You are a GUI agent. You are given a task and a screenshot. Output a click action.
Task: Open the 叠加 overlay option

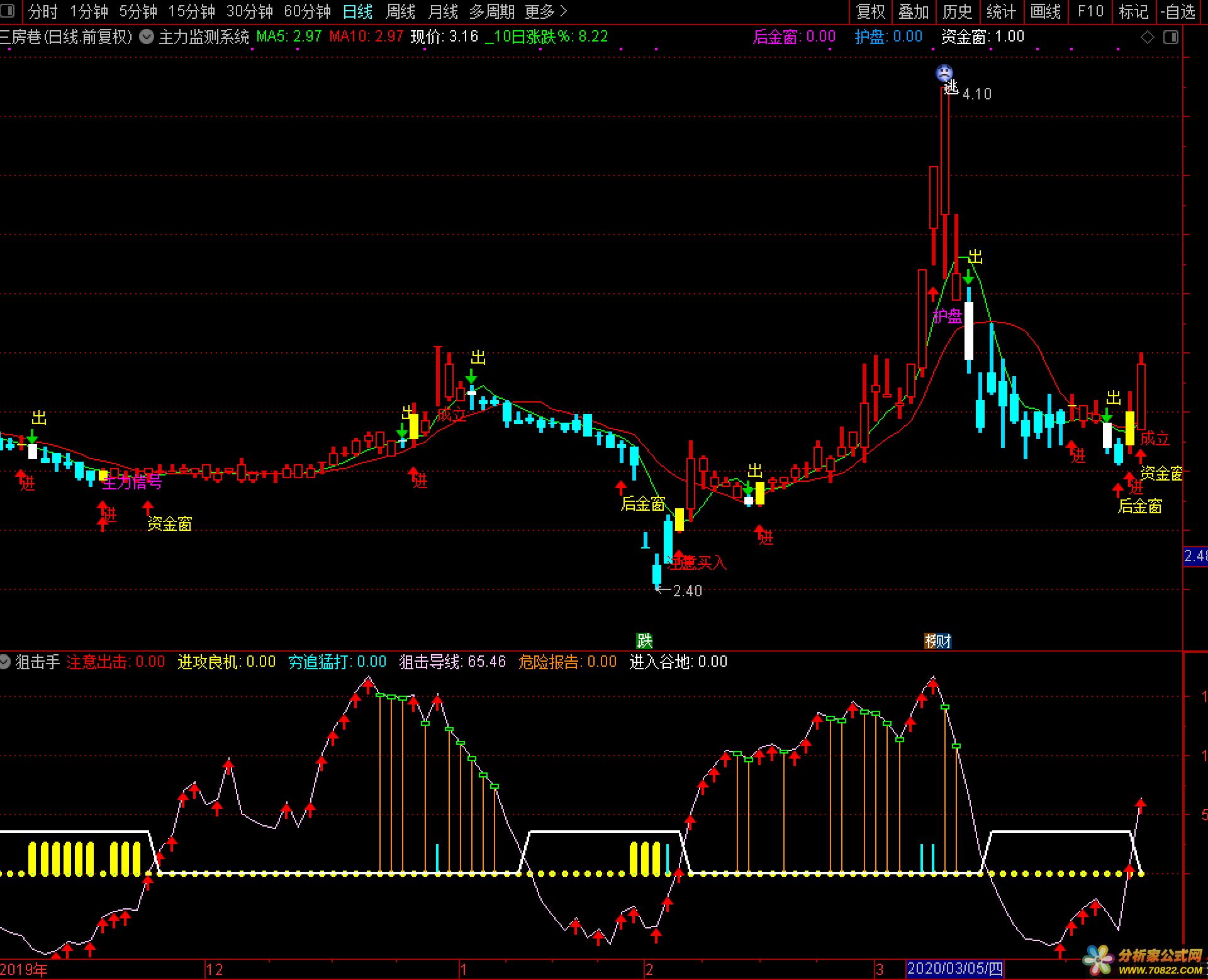coord(914,11)
